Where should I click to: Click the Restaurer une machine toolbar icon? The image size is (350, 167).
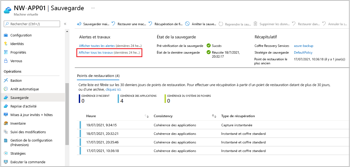[x=114, y=24]
